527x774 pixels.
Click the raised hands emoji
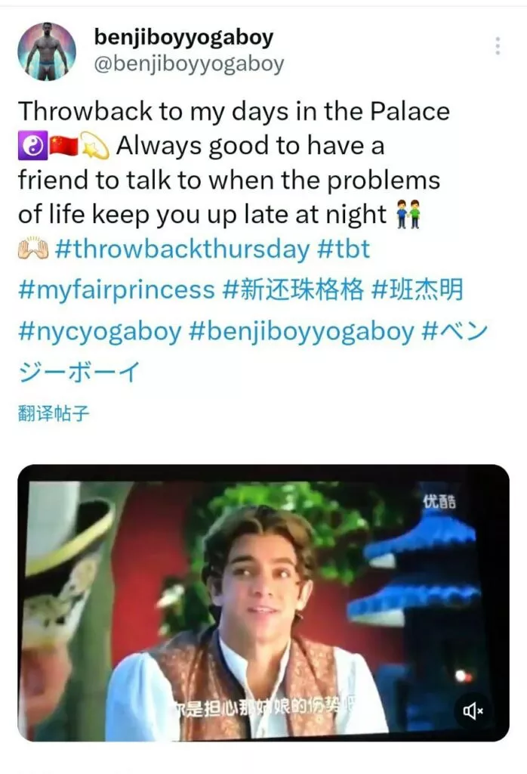coord(33,249)
